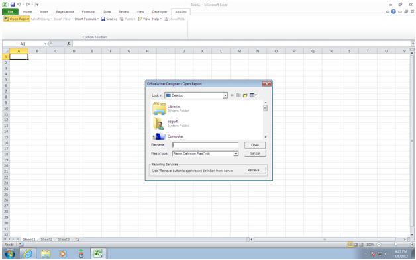Image resolution: width=416 pixels, height=260 pixels.
Task: Open the Files of type dropdown
Action: (236, 153)
